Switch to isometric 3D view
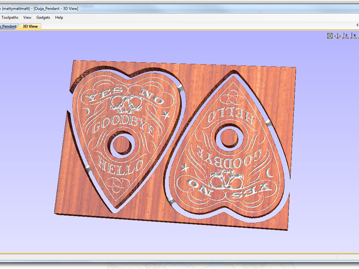This screenshot has width=359, height=269. 337,36
